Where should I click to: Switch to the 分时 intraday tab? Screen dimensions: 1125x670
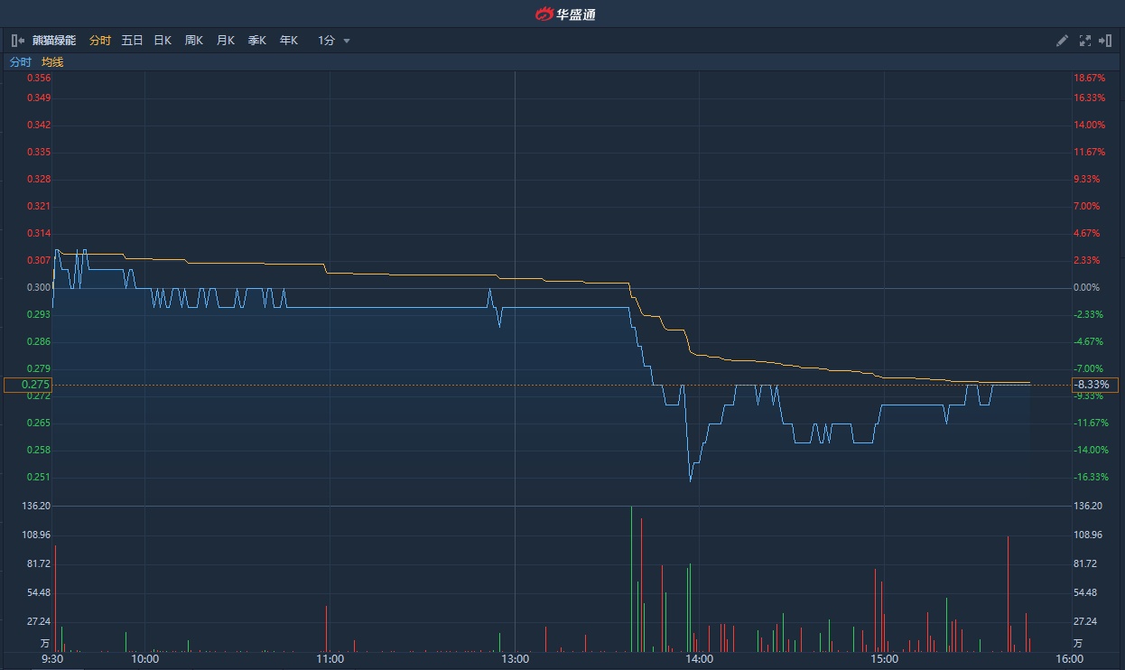click(100, 41)
